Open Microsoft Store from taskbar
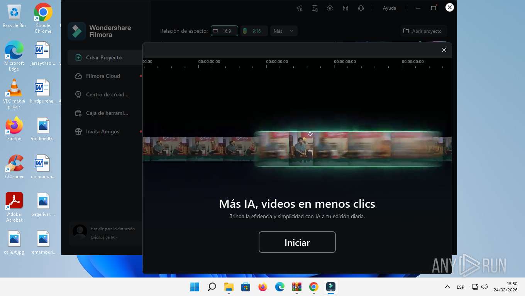 pos(246,287)
